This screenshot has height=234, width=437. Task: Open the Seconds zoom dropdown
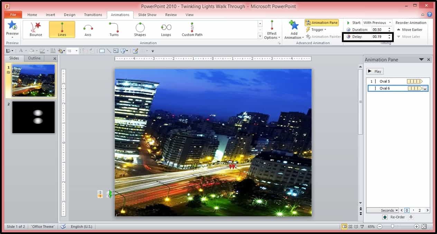pyautogui.click(x=389, y=210)
